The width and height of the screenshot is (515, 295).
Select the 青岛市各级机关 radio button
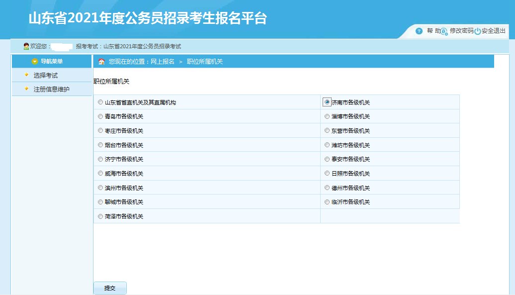click(x=100, y=116)
